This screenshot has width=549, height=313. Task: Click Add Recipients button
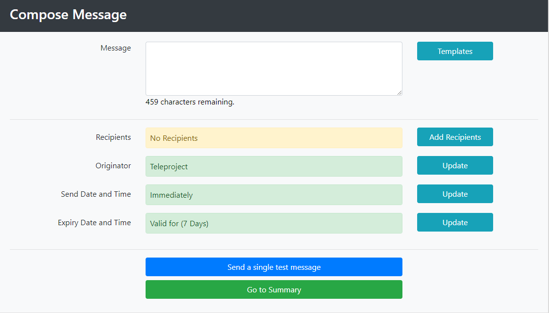(x=455, y=137)
